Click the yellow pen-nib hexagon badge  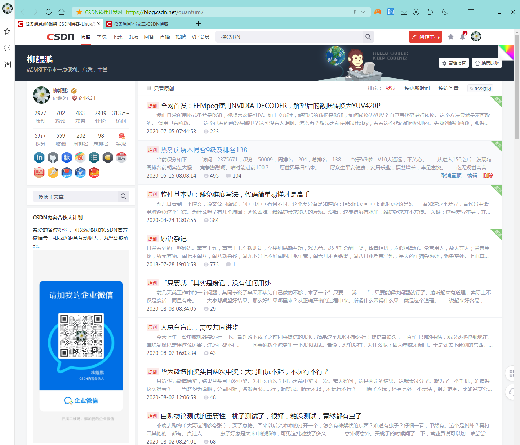point(53,173)
